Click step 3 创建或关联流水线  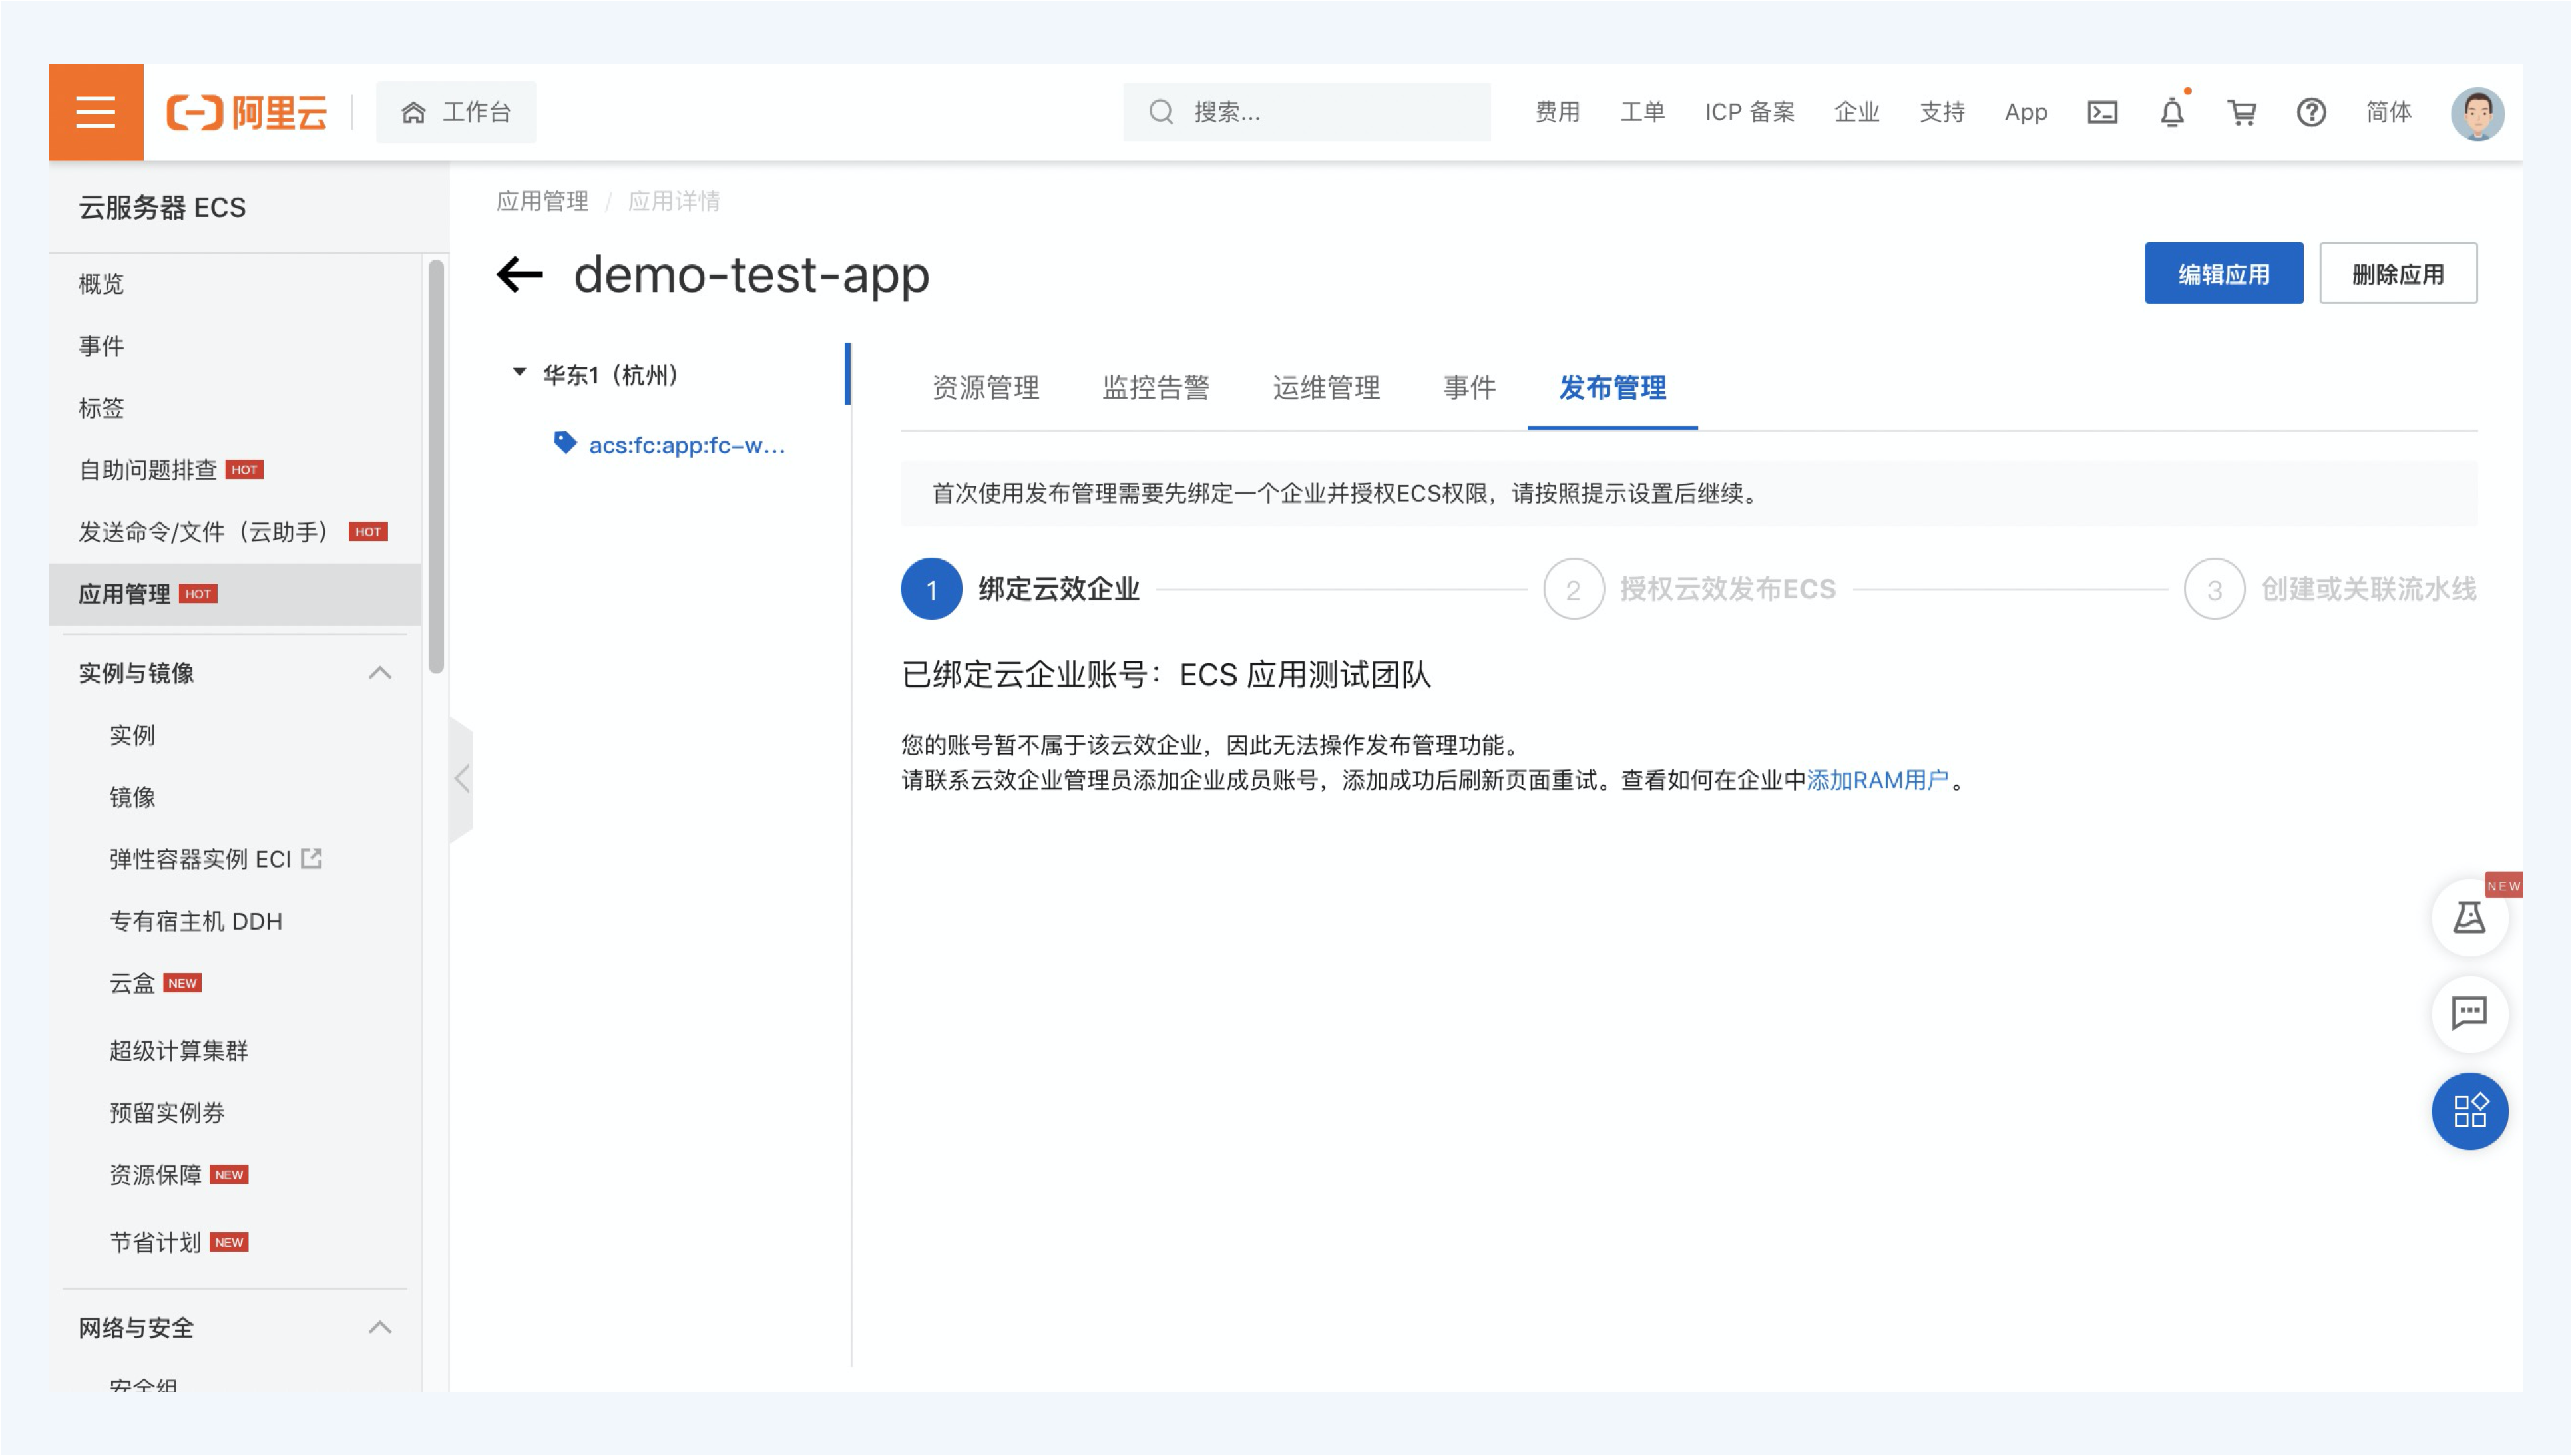(2330, 589)
